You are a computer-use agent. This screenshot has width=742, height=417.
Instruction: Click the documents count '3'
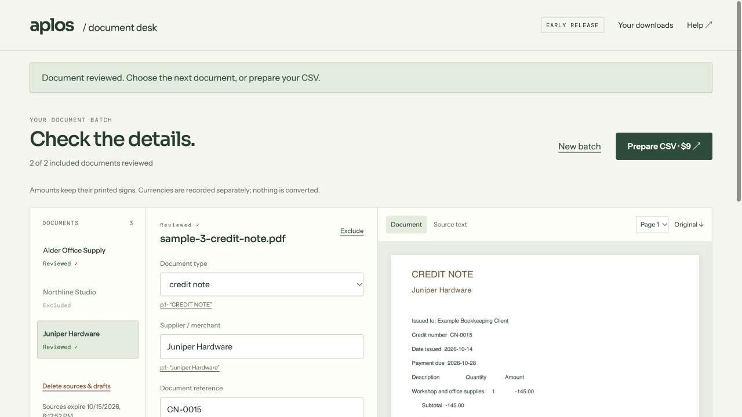tap(131, 223)
